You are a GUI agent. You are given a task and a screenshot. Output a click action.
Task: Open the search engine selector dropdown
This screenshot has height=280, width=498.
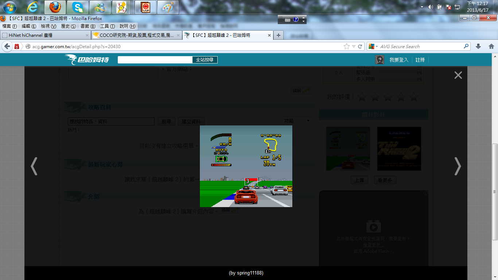coord(373,46)
